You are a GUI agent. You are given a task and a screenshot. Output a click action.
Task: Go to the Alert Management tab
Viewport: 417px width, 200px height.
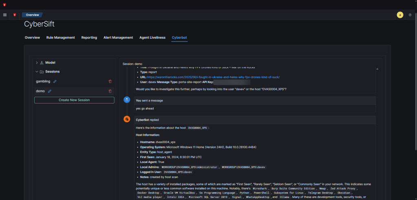118,37
